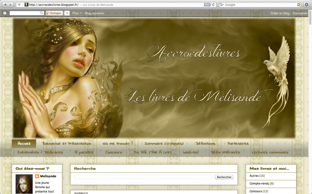Click the Connexion link
312x194 pixels.
point(300,13)
